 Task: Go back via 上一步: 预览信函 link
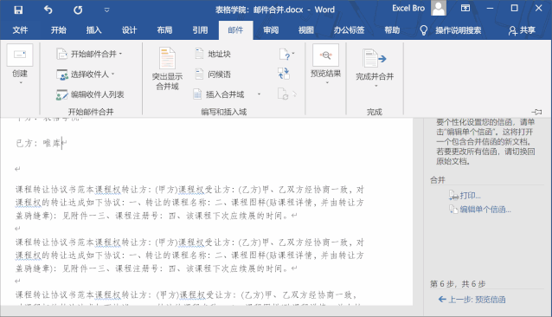472,300
